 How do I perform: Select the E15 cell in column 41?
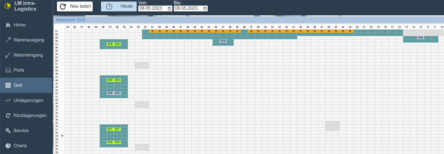[x=223, y=41]
